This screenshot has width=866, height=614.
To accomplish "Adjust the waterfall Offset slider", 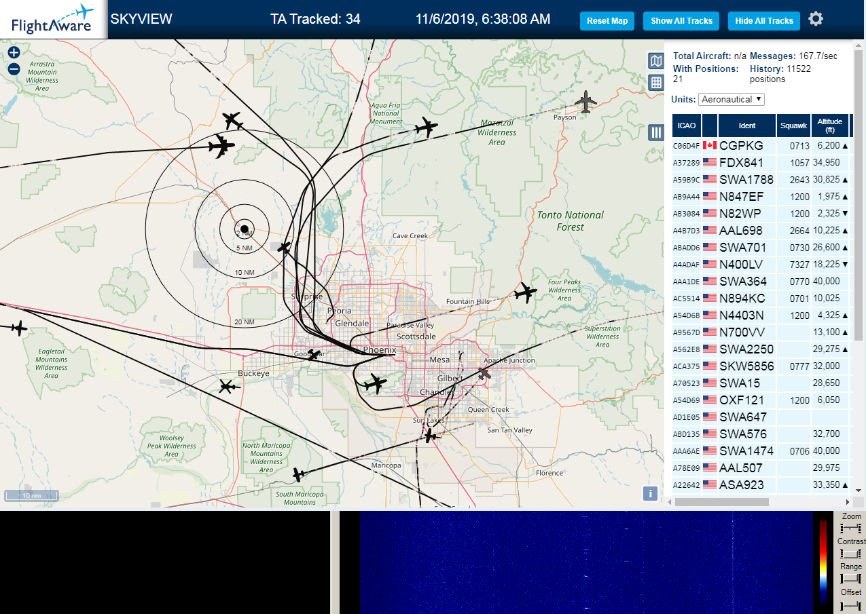I will tap(850, 605).
